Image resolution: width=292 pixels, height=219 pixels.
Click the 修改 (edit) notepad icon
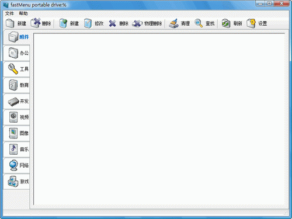coord(88,23)
